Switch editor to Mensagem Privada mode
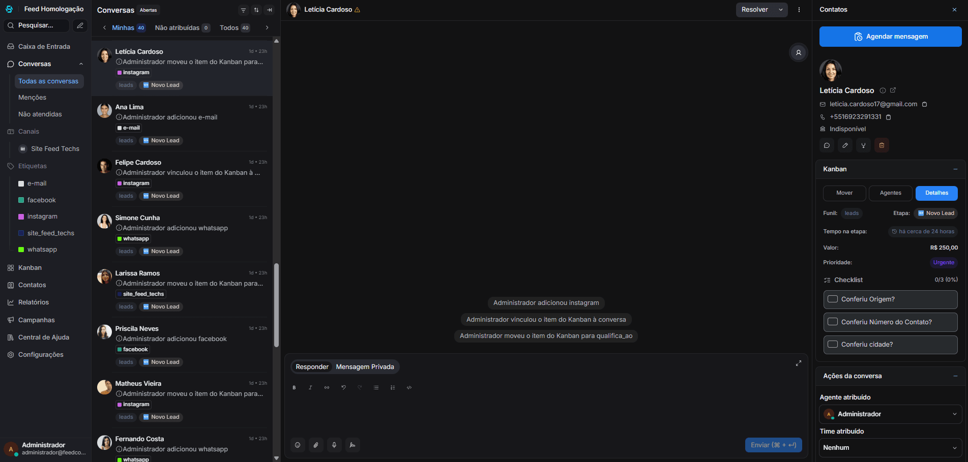This screenshot has width=968, height=462. click(365, 367)
